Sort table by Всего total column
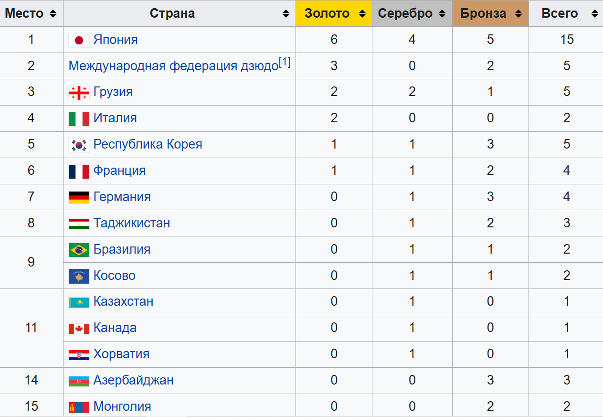Image resolution: width=603 pixels, height=417 pixels. (x=566, y=13)
